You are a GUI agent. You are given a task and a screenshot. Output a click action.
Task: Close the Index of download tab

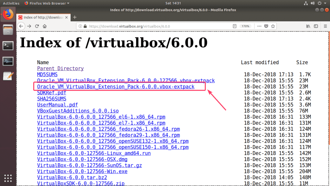(67, 17)
